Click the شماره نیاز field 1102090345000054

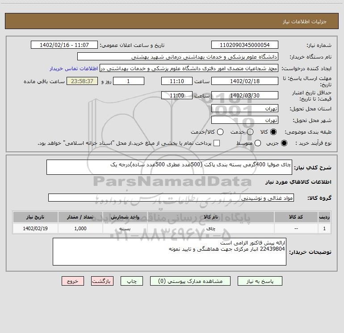[245, 45]
